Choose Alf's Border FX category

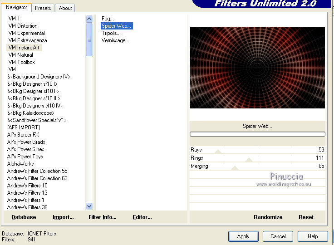[23, 135]
